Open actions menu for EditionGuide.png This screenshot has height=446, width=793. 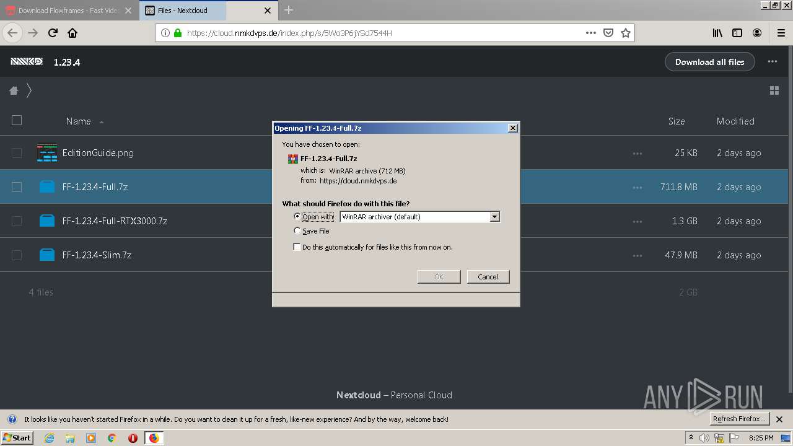[637, 153]
